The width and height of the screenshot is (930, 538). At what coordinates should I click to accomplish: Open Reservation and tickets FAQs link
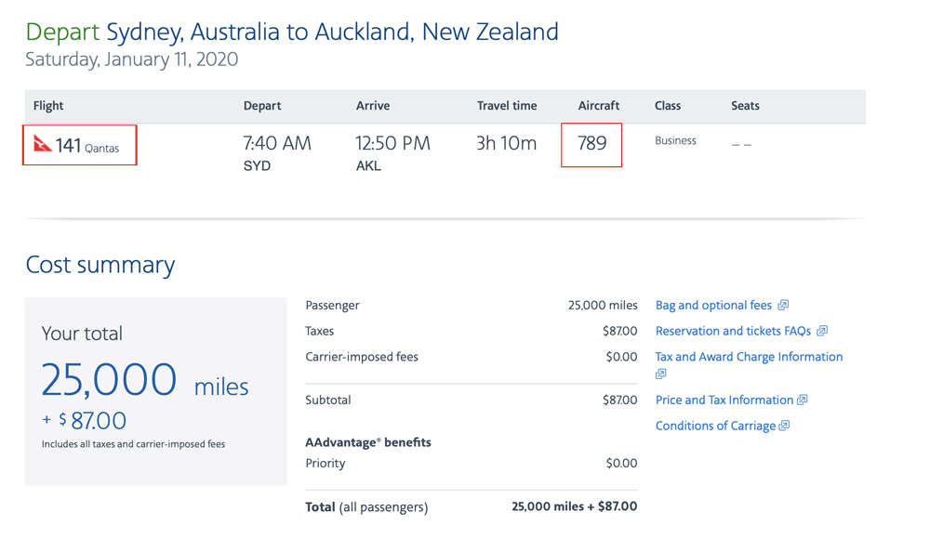pos(733,331)
